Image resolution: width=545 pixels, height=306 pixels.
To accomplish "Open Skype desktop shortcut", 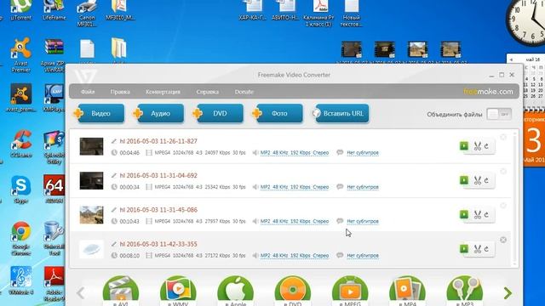I will (20, 190).
